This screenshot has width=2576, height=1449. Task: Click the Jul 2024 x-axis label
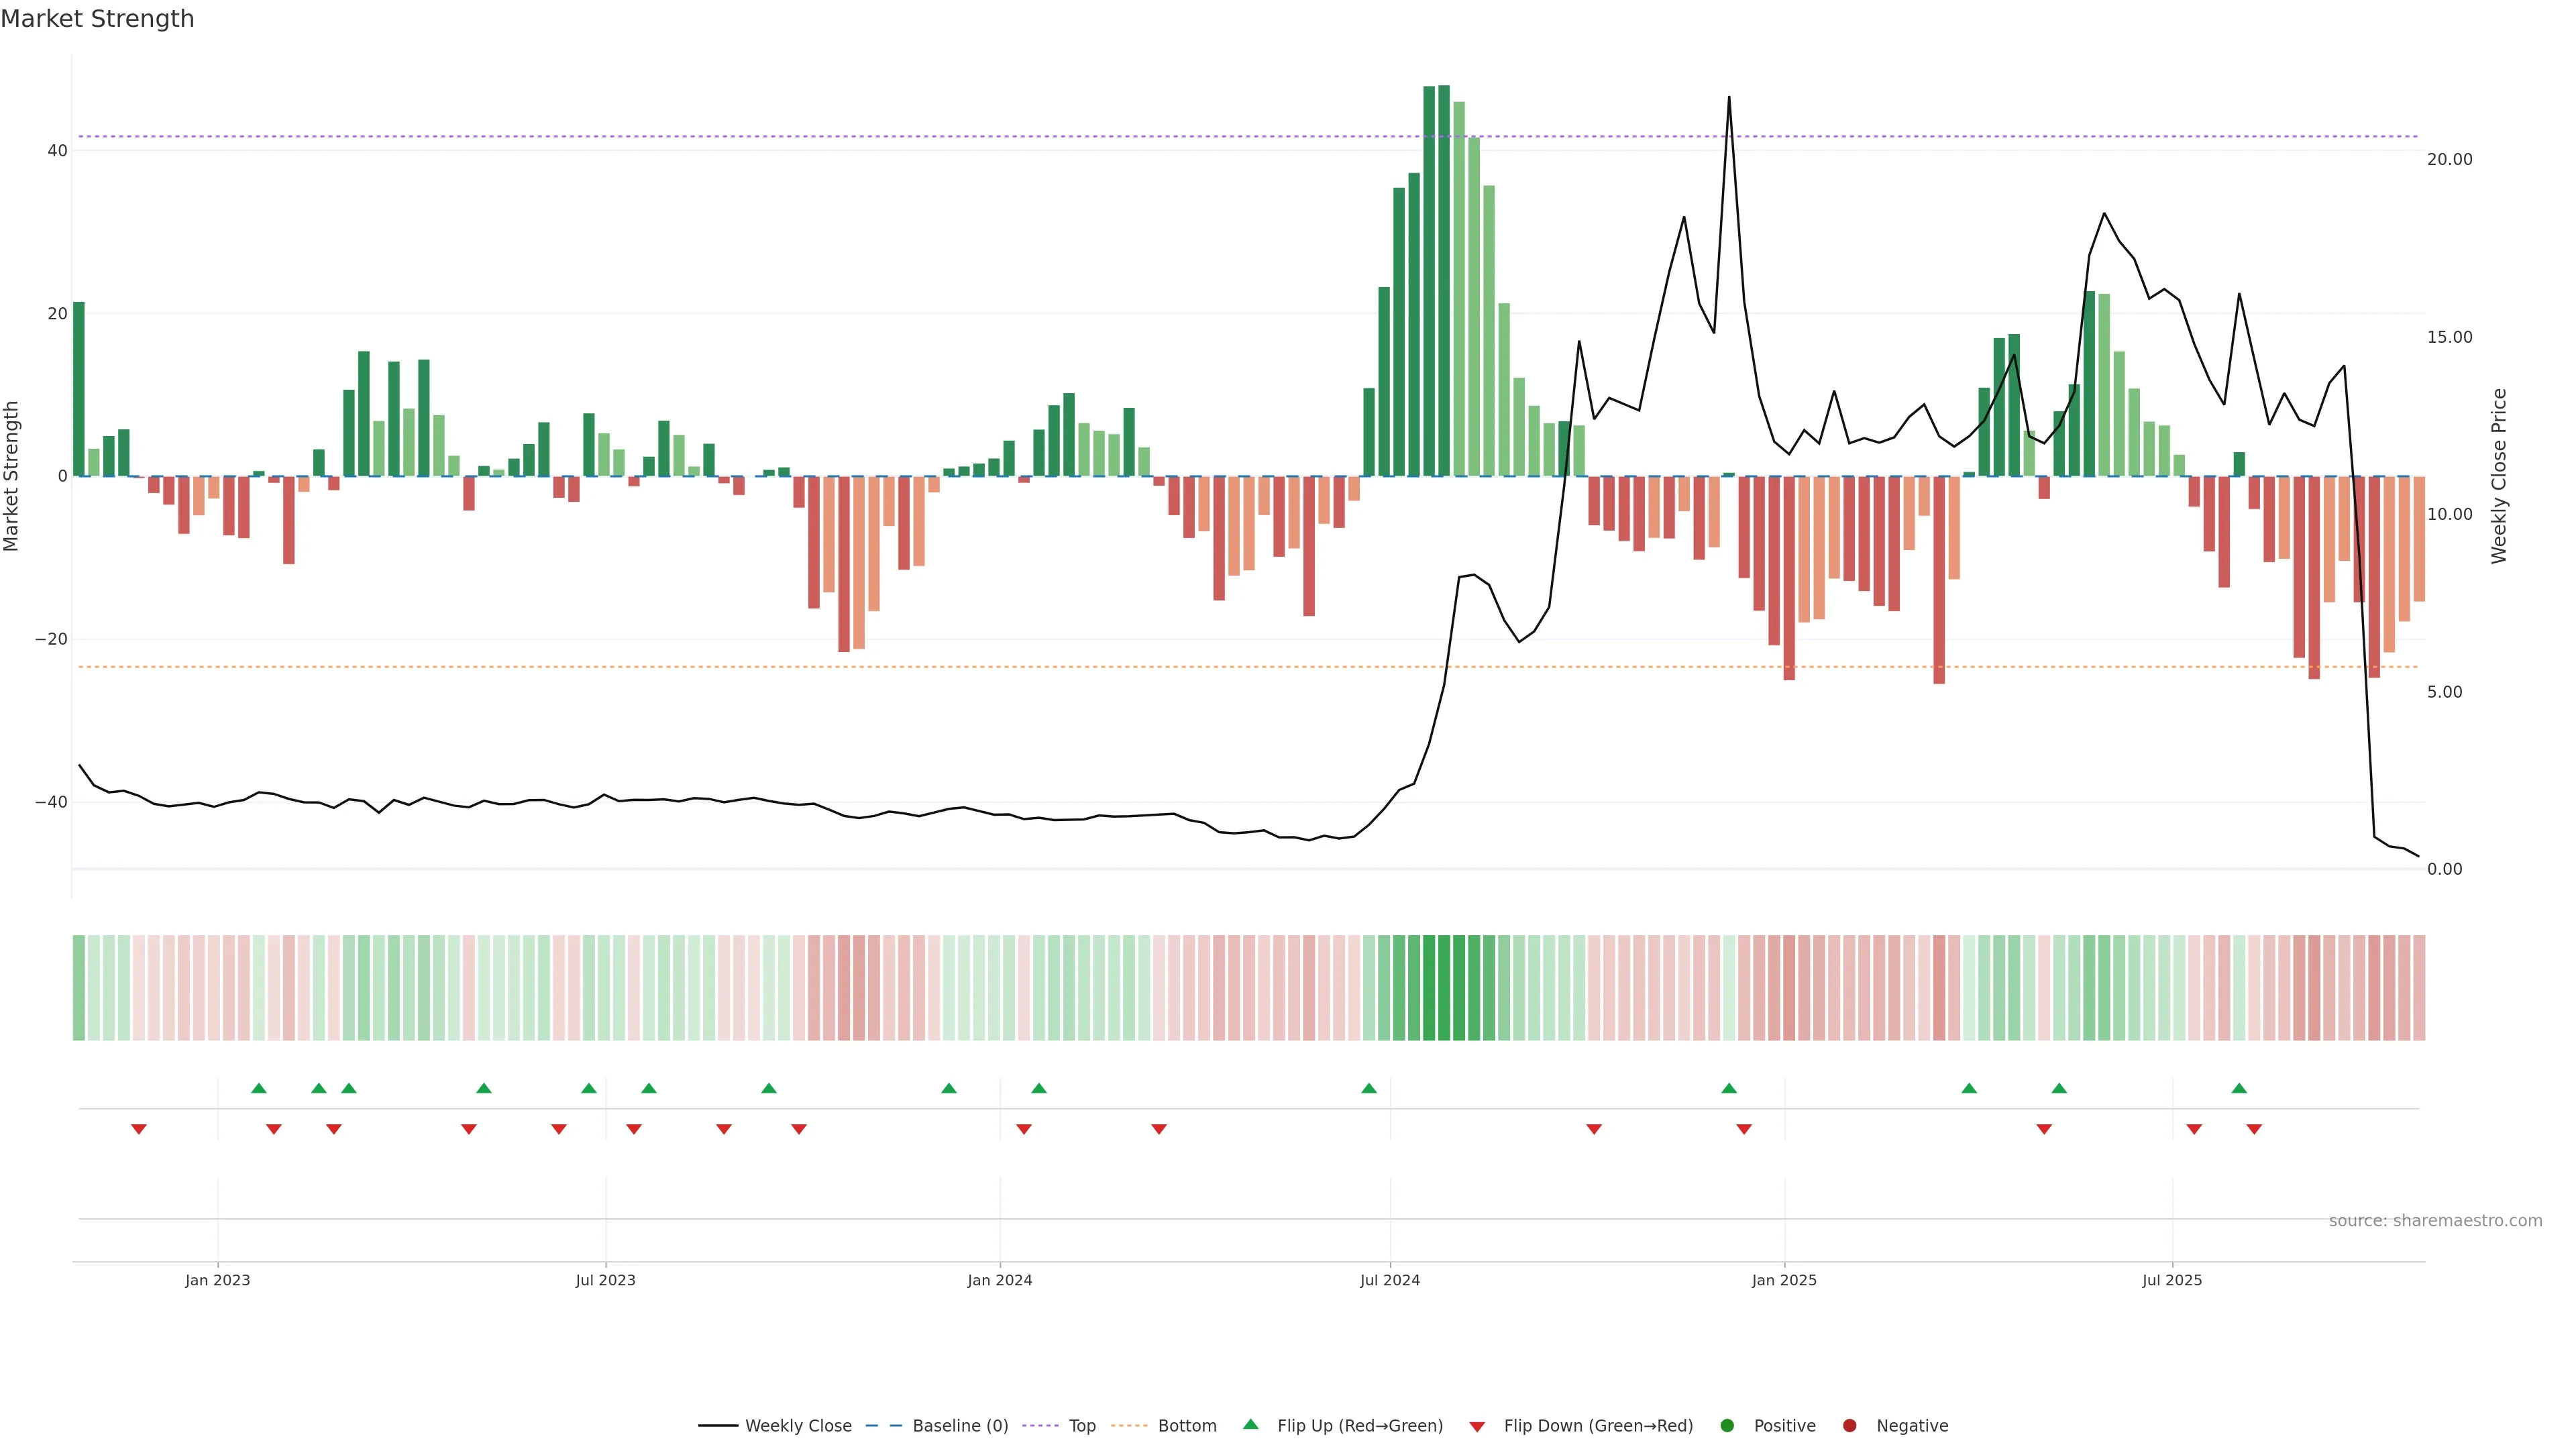[1389, 1280]
